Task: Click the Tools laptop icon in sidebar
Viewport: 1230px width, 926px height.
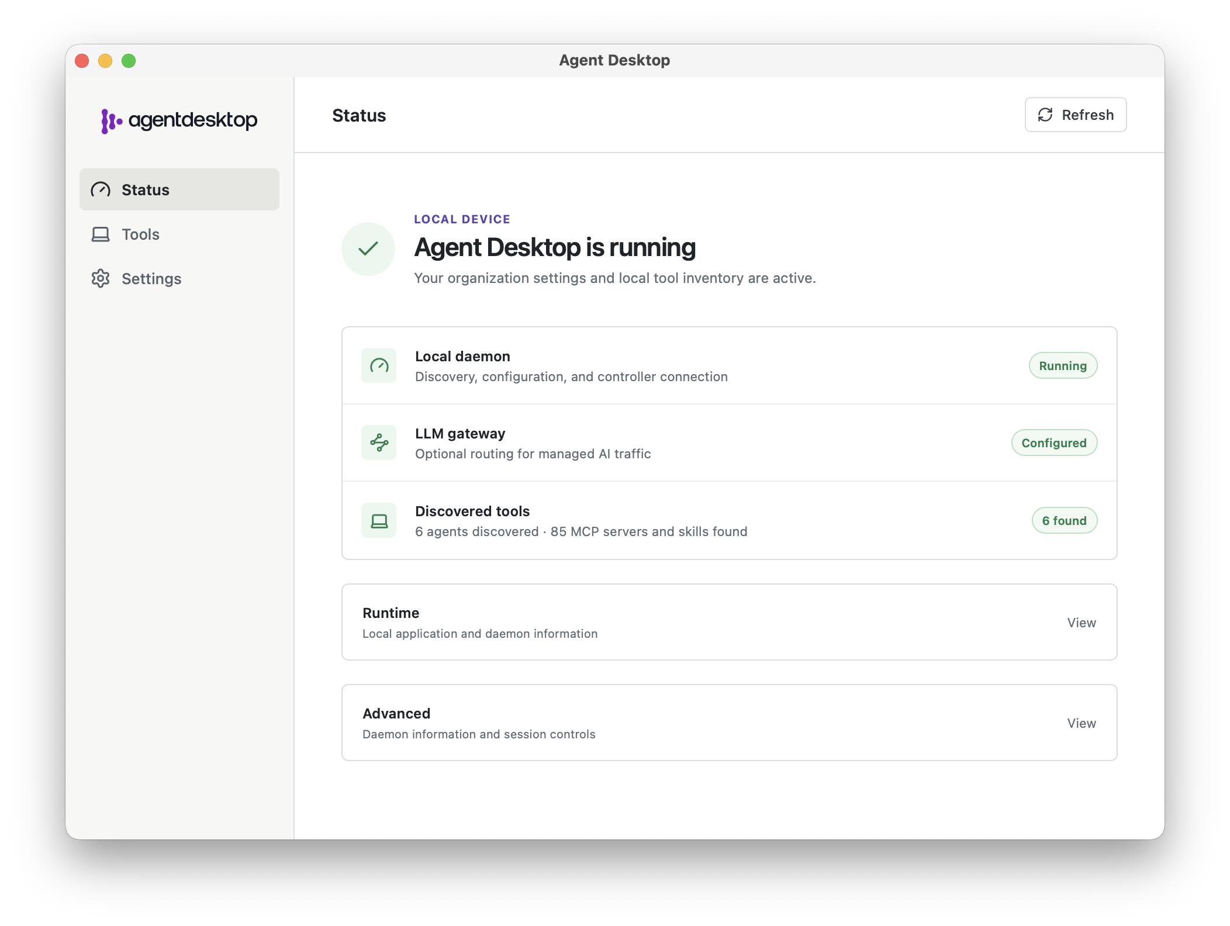Action: click(101, 234)
